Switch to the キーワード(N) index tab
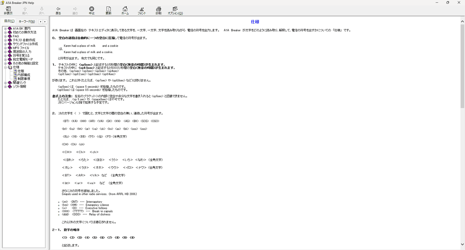The height and width of the screenshot is (250, 465). tap(27, 21)
